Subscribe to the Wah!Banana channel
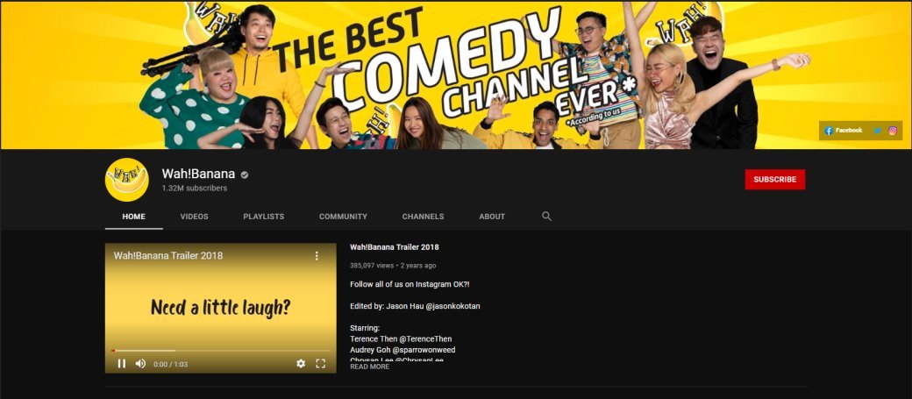The image size is (912, 399). point(774,180)
